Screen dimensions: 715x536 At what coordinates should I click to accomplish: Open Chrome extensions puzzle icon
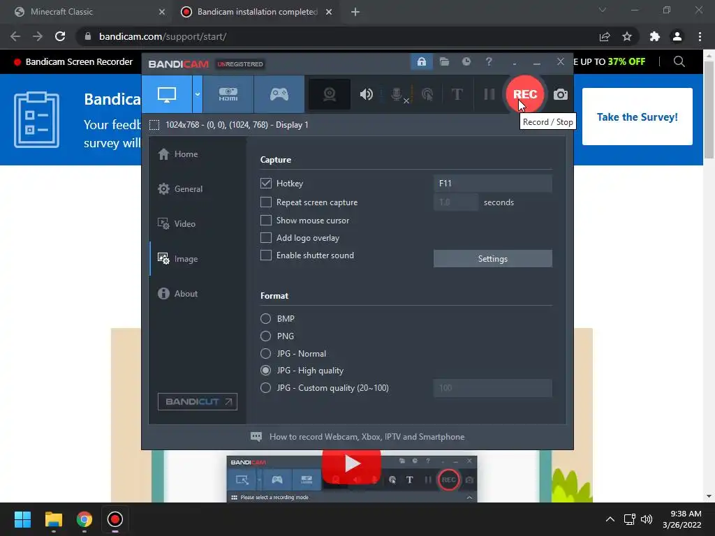pyautogui.click(x=655, y=36)
